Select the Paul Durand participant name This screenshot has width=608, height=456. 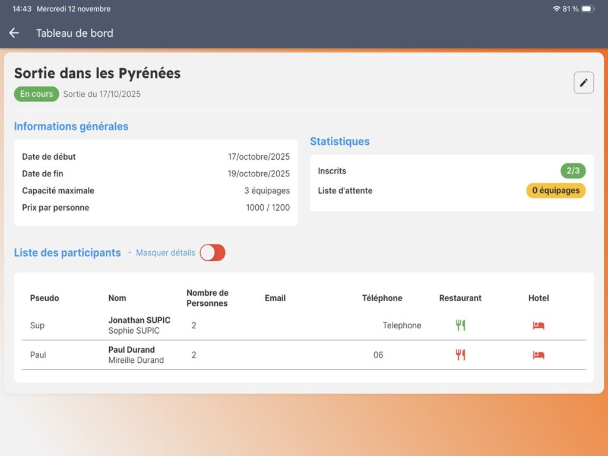[x=131, y=350]
